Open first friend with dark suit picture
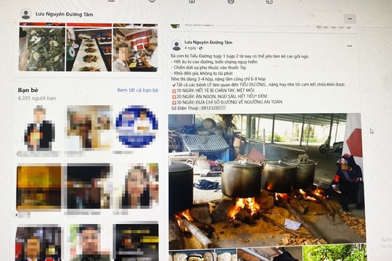 [x=38, y=128]
